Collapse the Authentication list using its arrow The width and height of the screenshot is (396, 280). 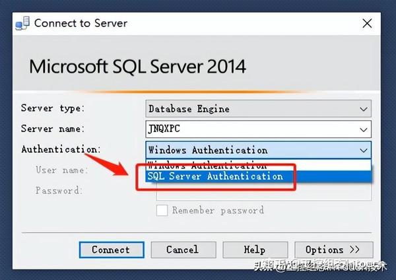tap(363, 150)
